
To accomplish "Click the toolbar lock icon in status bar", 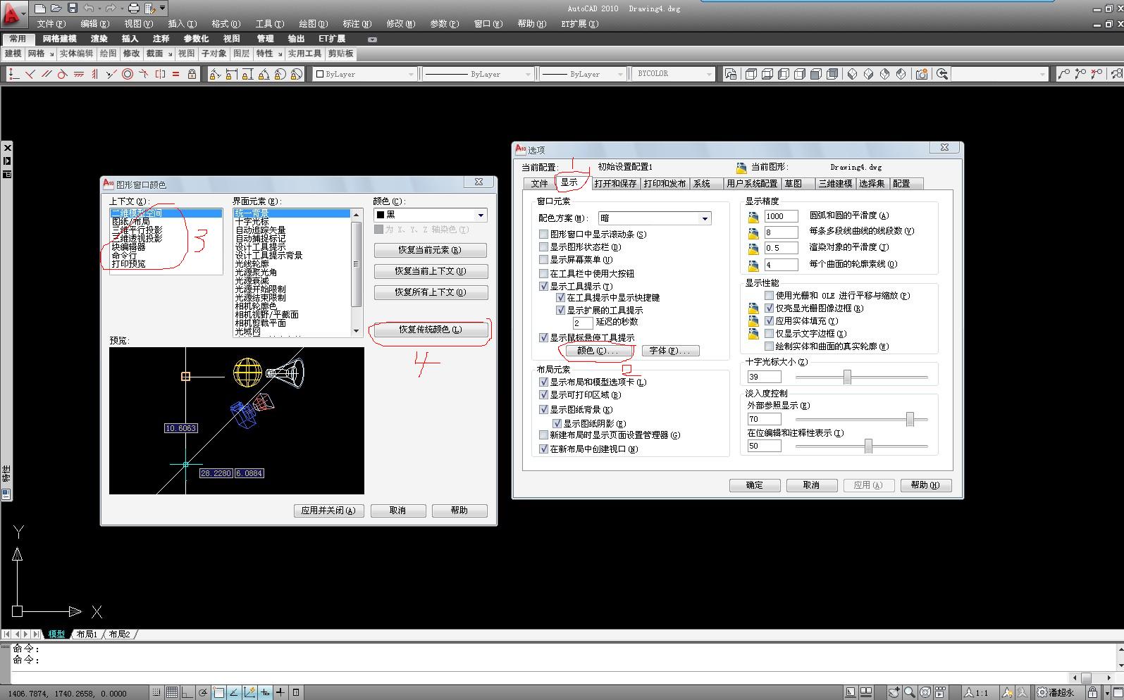I will pyautogui.click(x=1092, y=692).
